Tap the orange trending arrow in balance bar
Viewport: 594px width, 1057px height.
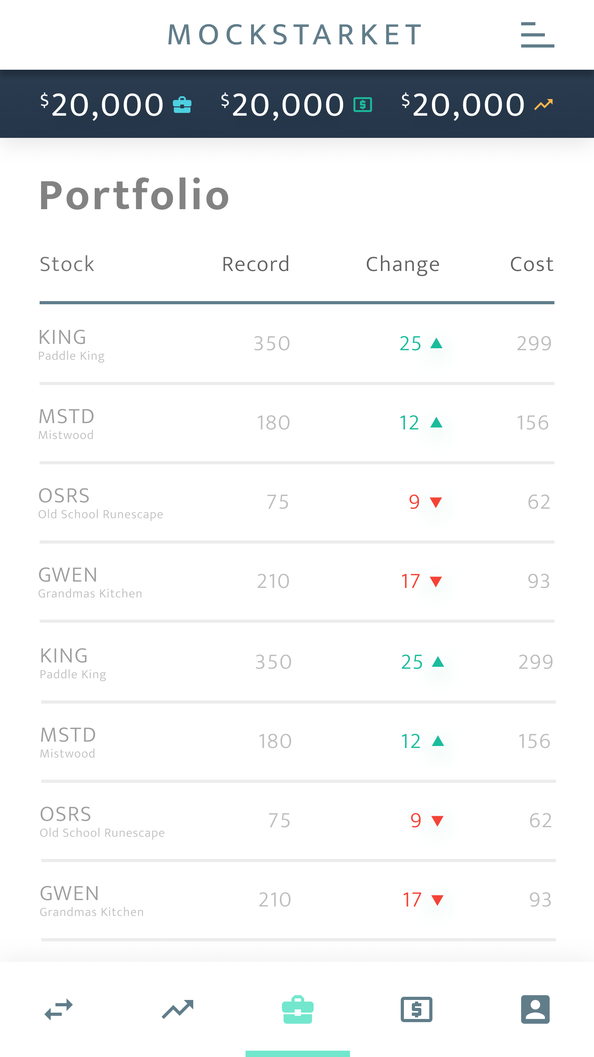point(544,105)
